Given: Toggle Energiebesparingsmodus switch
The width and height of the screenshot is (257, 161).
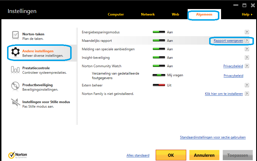Looking at the screenshot, I should [x=159, y=32].
